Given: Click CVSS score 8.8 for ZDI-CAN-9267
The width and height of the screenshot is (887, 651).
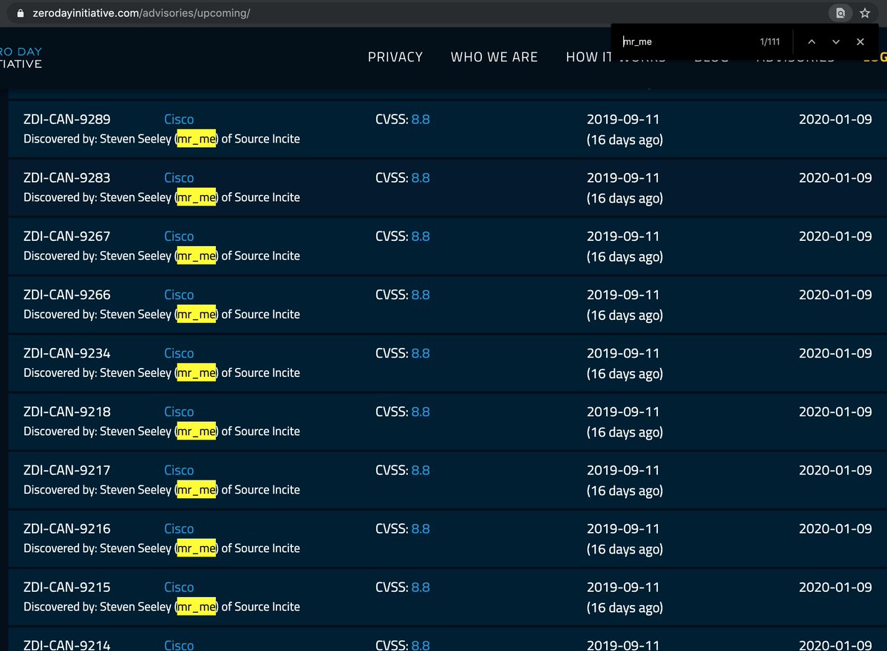Looking at the screenshot, I should click(x=421, y=236).
